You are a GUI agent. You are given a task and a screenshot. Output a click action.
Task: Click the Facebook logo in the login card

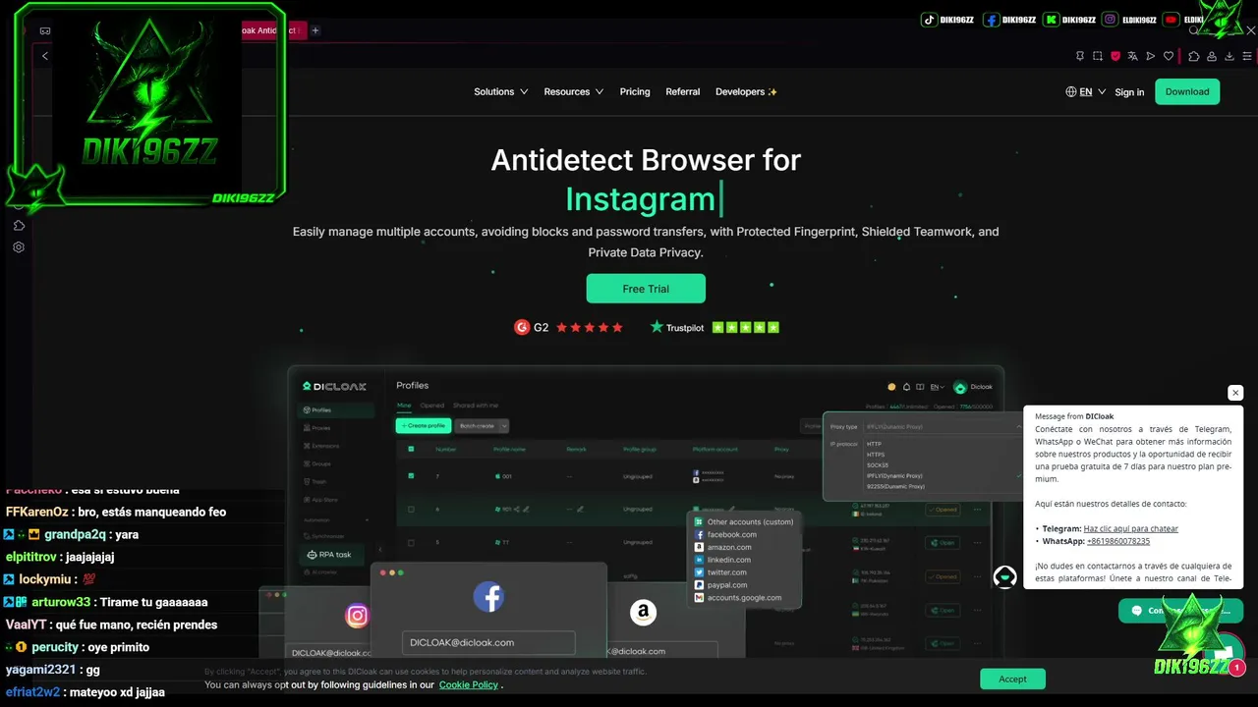(488, 596)
